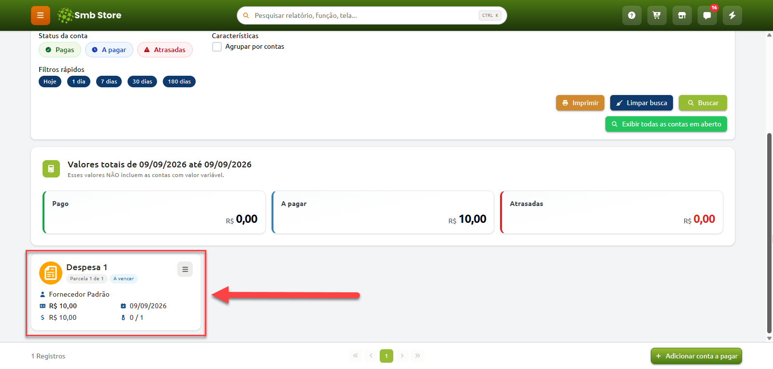Go to the first page of results
Image resolution: width=773 pixels, height=369 pixels.
[356, 356]
